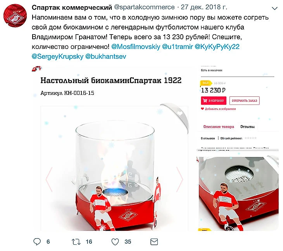
Task: Like the tweet with heart icon
Action: pyautogui.click(x=115, y=242)
